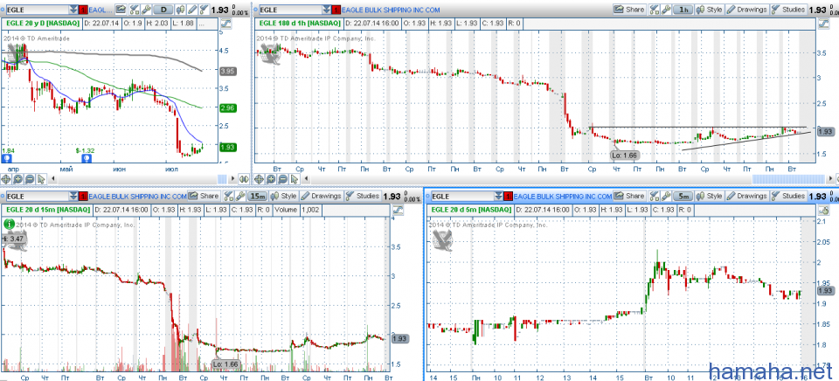
Task: Select 1h timeframe button in hourly chart
Action: coord(683,10)
